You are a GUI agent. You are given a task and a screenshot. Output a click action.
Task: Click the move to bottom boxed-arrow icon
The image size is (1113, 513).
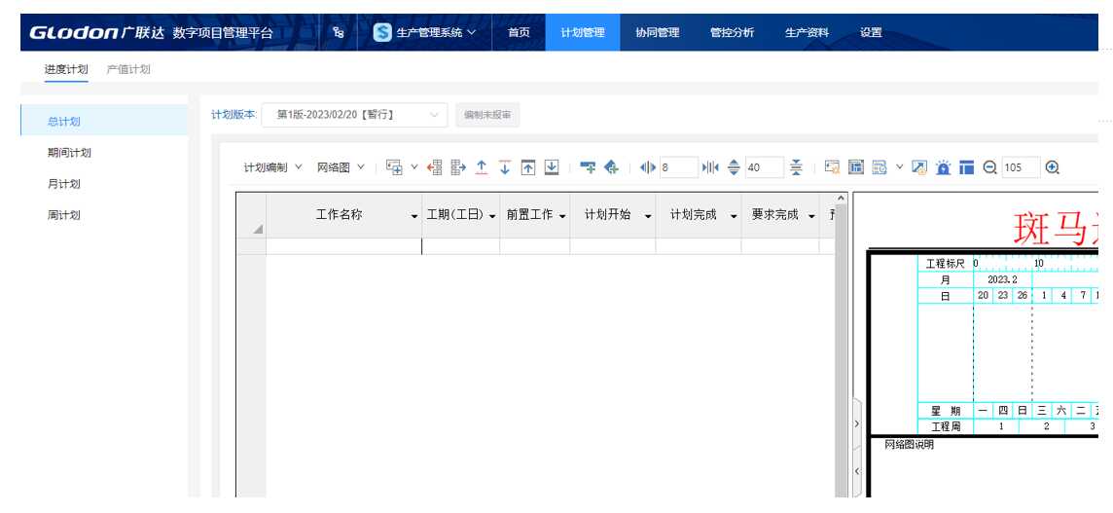pyautogui.click(x=552, y=167)
